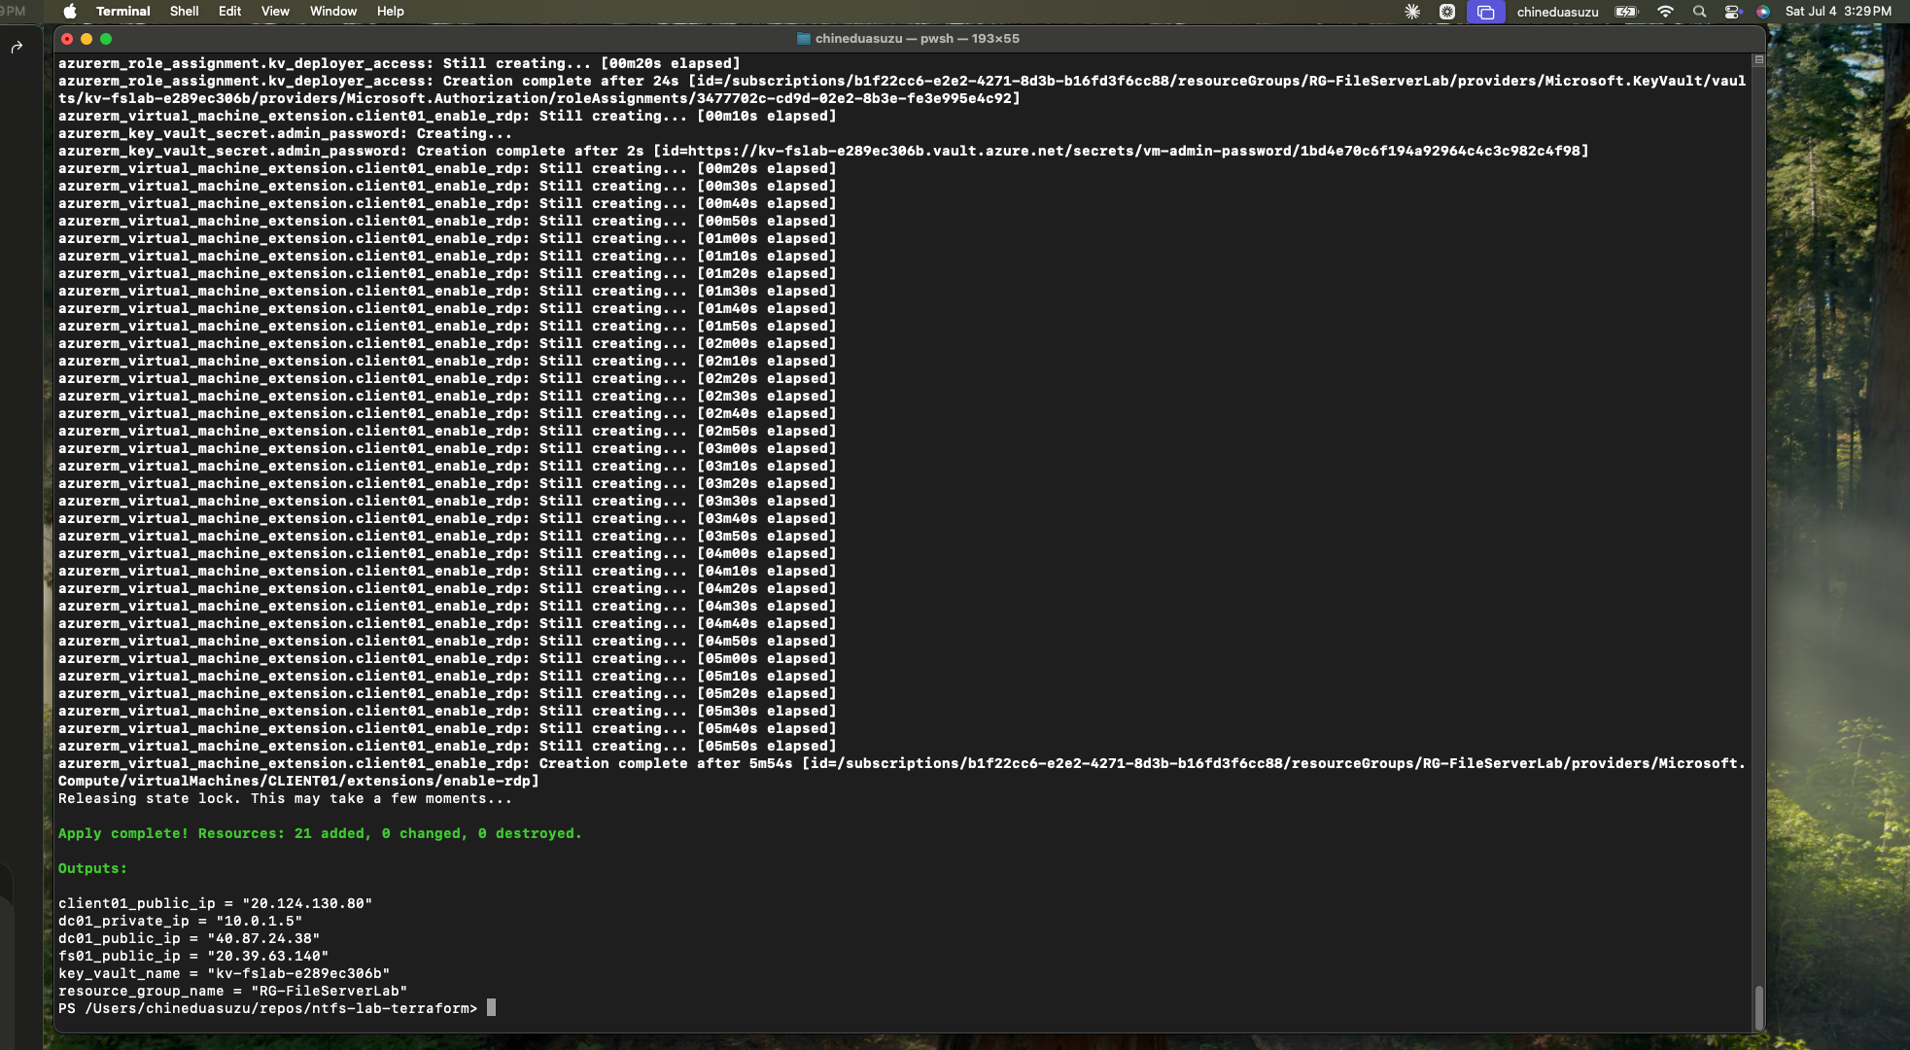
Task: Click the Siri icon in menu bar
Action: point(1763,12)
